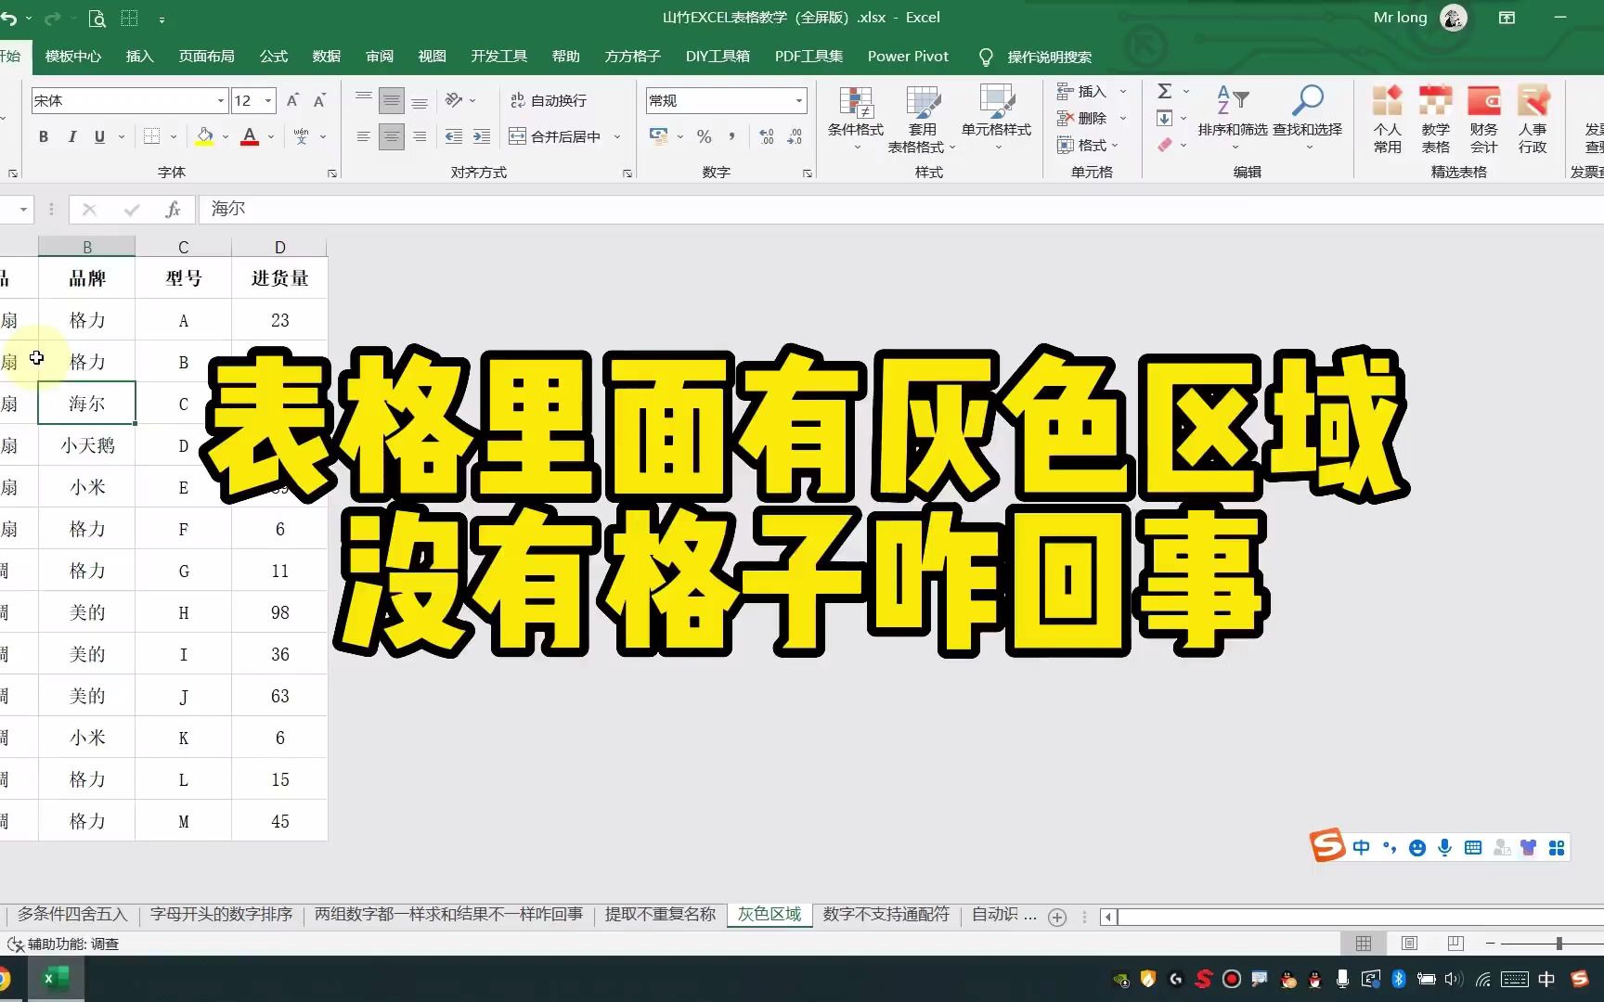Click AutoSum sigma icon
The height and width of the screenshot is (1002, 1604).
pyautogui.click(x=1165, y=91)
